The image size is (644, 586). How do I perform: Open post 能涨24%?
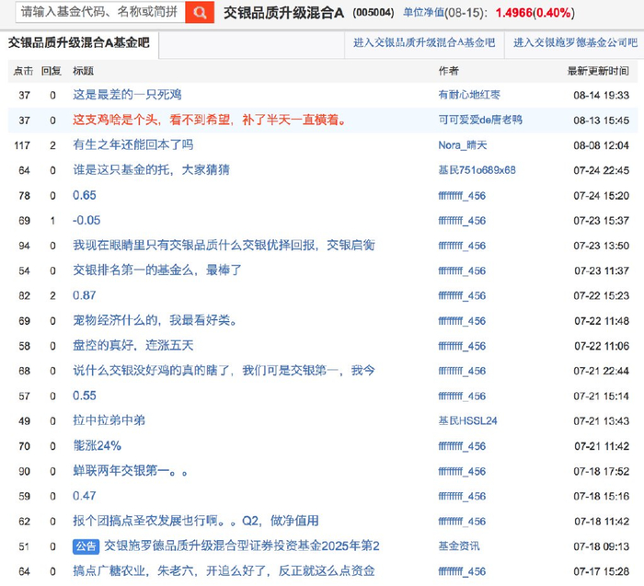click(97, 446)
